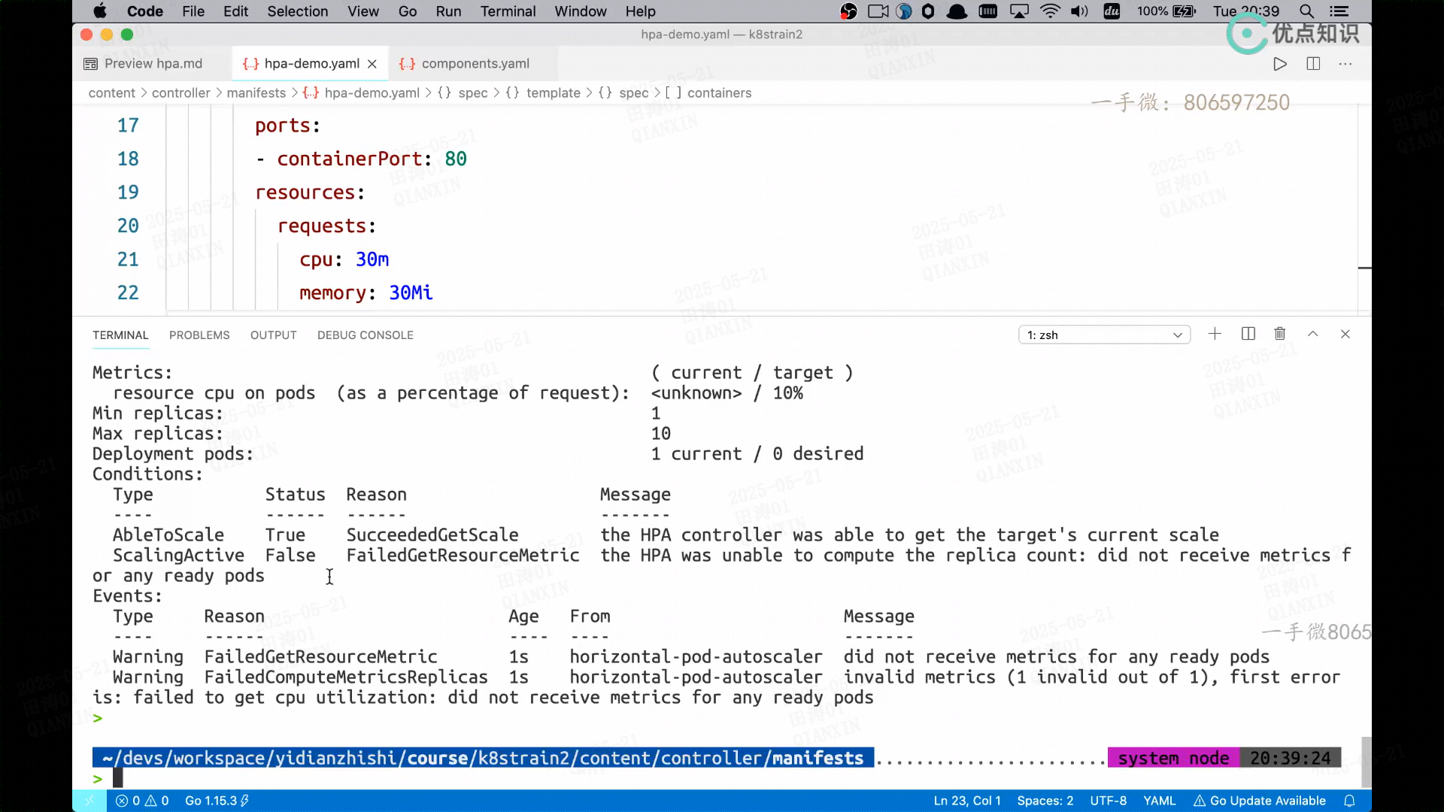The image size is (1444, 812).
Task: Change indentation via Spaces: 2
Action: [x=1045, y=801]
